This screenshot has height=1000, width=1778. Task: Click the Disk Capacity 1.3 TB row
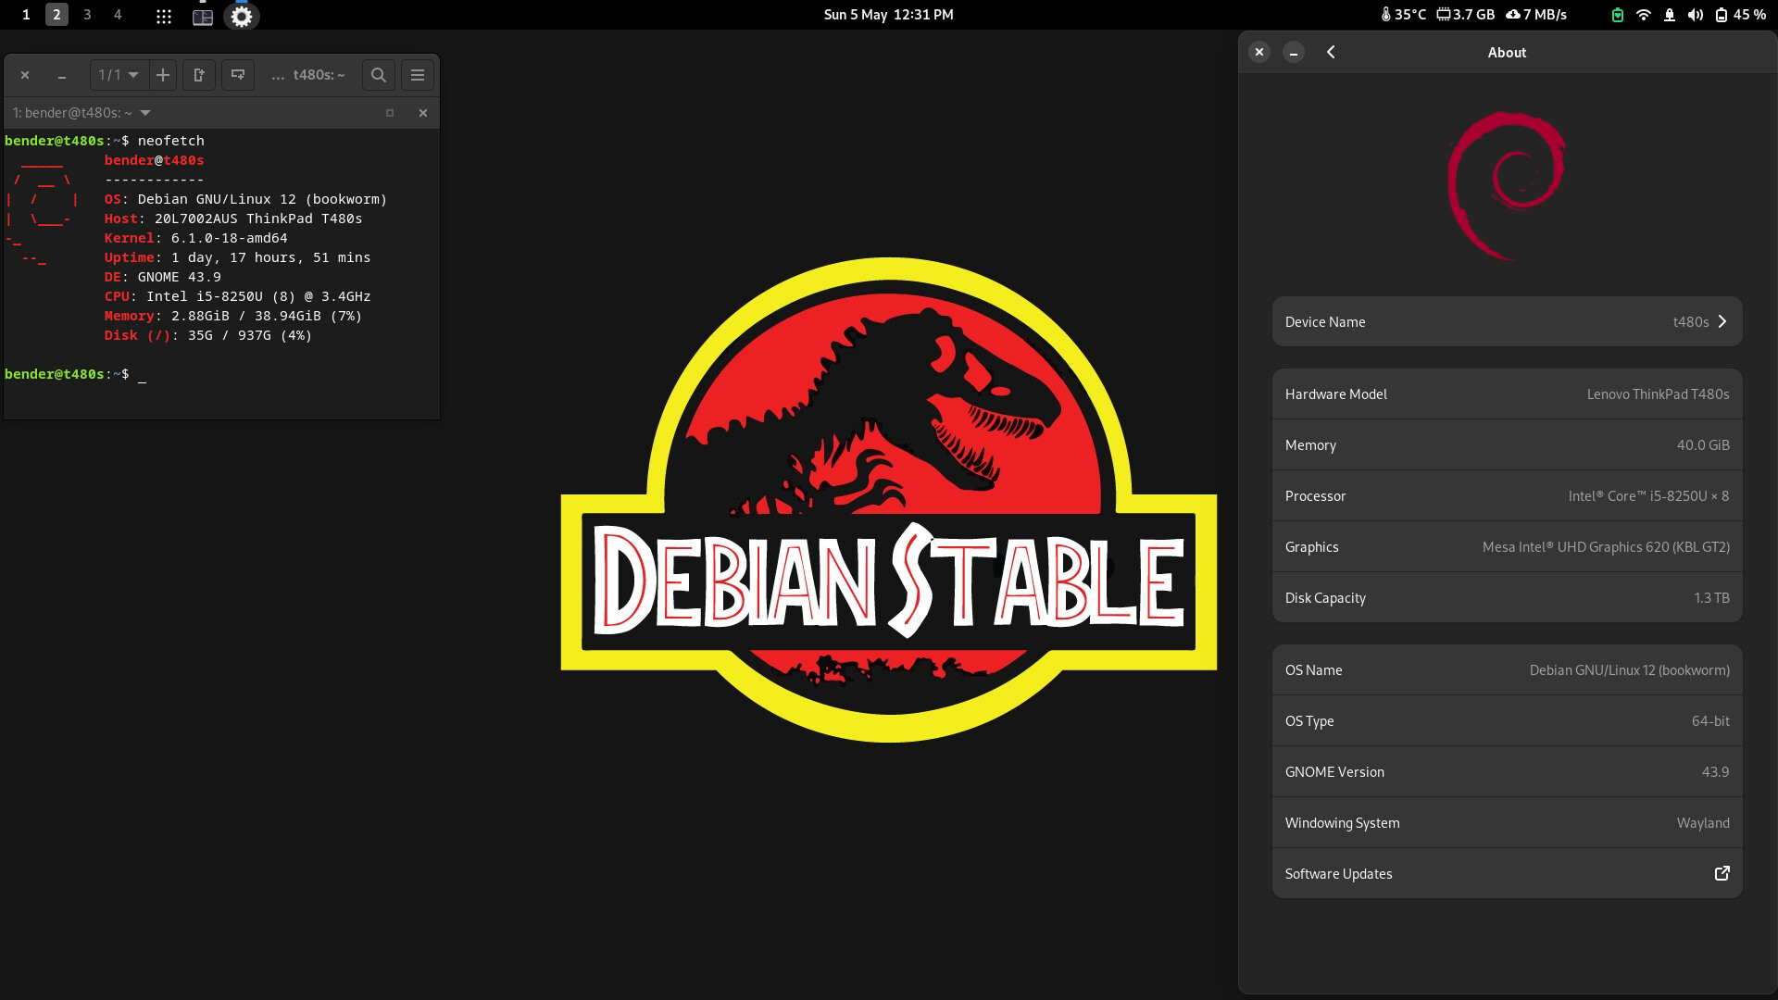point(1508,598)
